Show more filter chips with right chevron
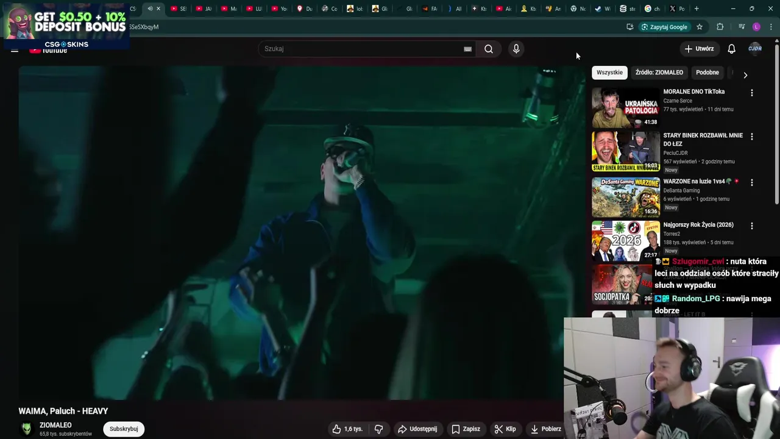Viewport: 780px width, 439px height. point(745,75)
